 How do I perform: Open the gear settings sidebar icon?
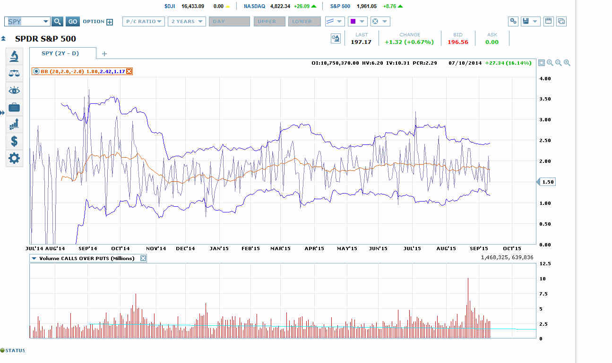click(x=14, y=158)
